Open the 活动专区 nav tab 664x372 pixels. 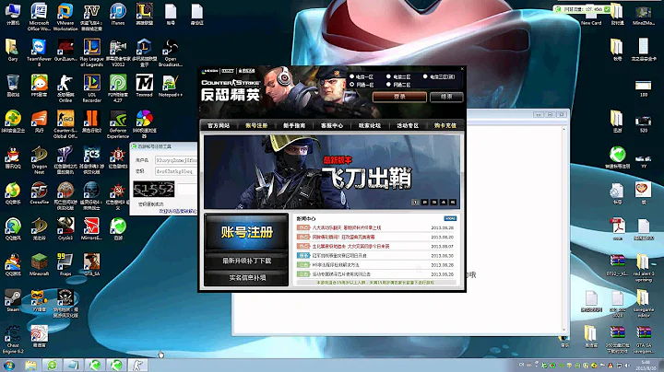pyautogui.click(x=408, y=125)
